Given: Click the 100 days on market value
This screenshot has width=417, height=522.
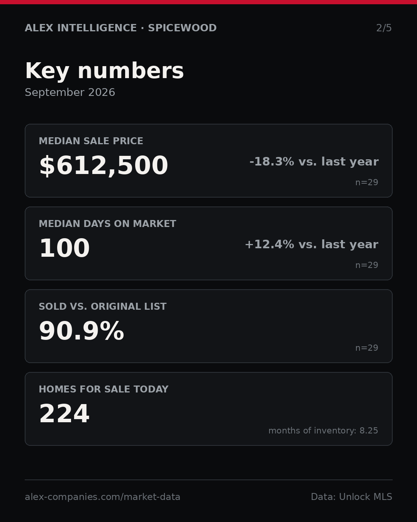Looking at the screenshot, I should 64,249.
